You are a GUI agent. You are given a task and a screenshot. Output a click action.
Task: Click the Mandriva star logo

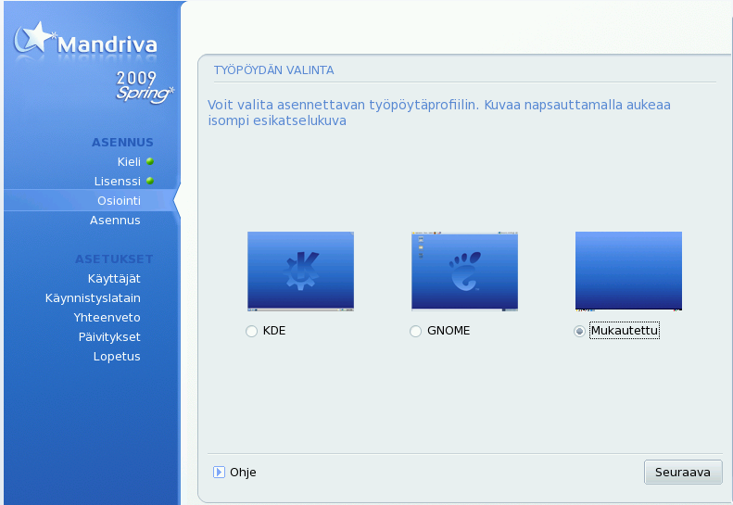point(33,37)
